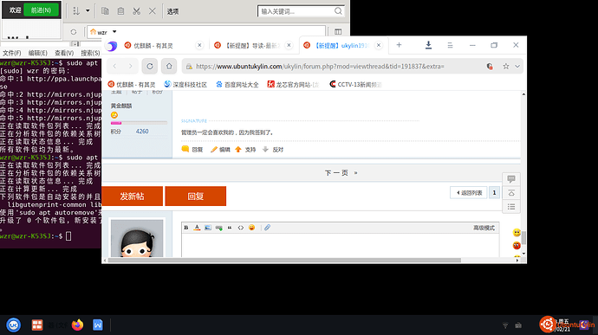Click 返回列表 back to list button
This screenshot has width=598, height=335.
coord(469,193)
